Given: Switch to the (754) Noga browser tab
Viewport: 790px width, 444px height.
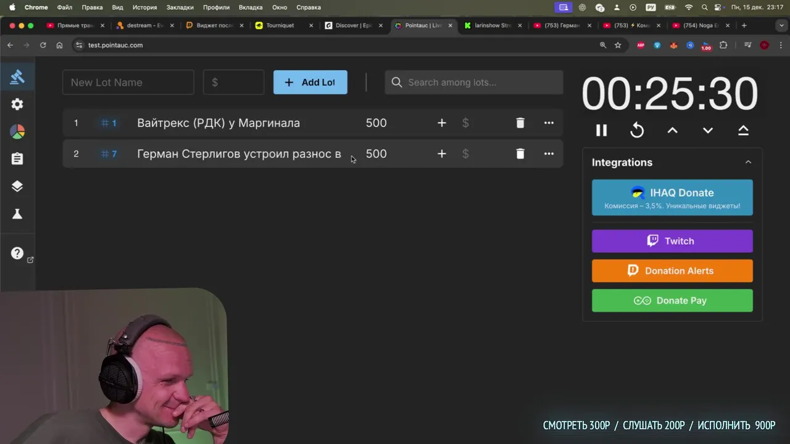Looking at the screenshot, I should pyautogui.click(x=701, y=25).
